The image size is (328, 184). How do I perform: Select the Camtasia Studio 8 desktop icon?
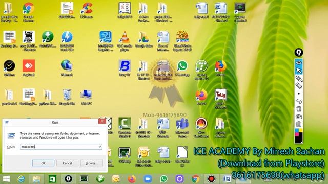(x=125, y=127)
